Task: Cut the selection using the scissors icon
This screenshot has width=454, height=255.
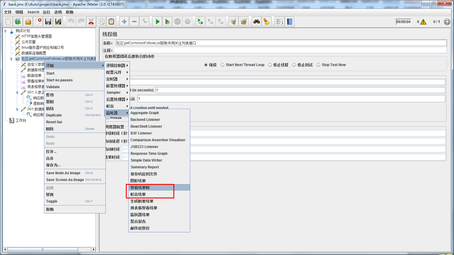Action: pos(91,22)
